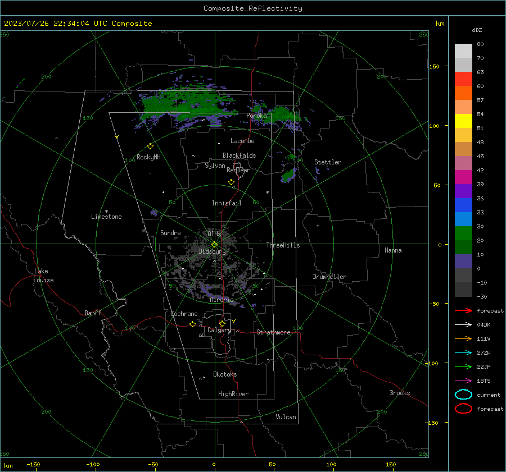This screenshot has width=506, height=472.
Task: Click the Drumheller label
Action: (x=329, y=277)
